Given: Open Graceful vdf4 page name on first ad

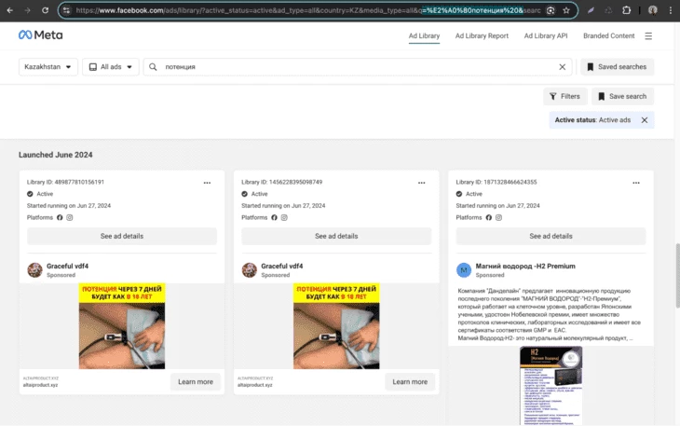Looking at the screenshot, I should coord(67,266).
